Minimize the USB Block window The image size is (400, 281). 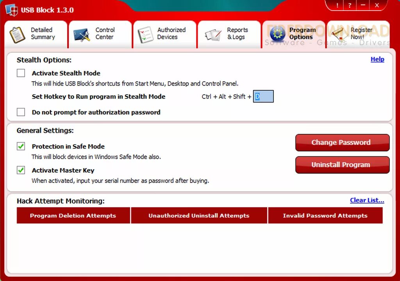pyautogui.click(x=363, y=5)
